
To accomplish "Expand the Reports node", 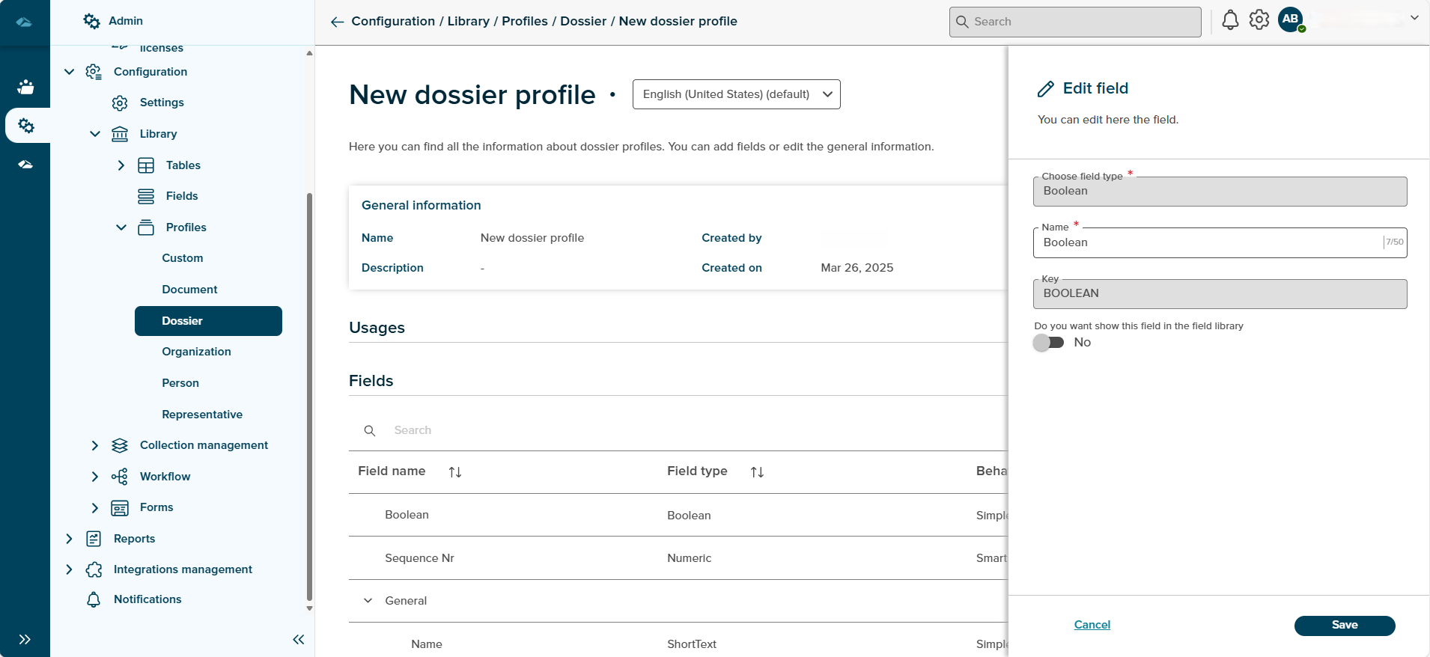I will [x=69, y=539].
